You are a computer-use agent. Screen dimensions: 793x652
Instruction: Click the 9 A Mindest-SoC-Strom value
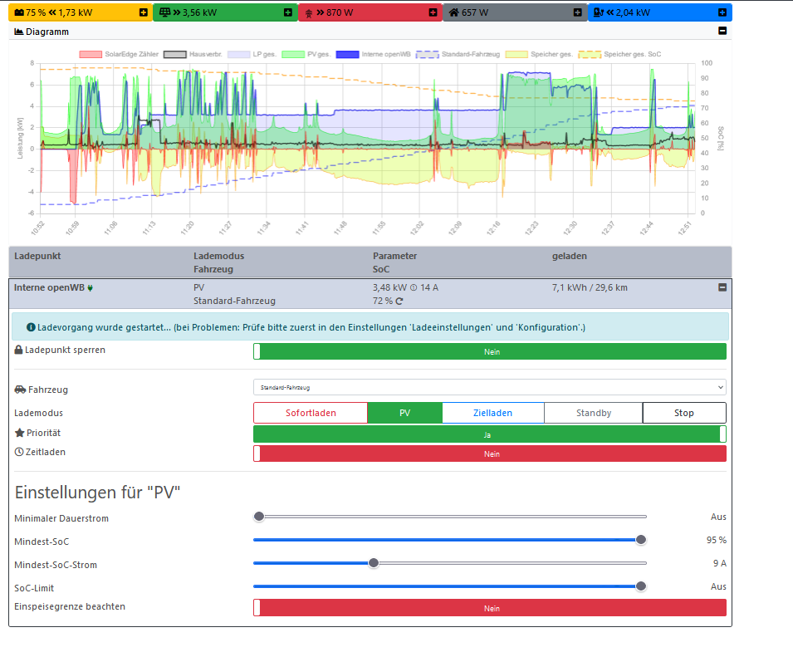point(720,563)
